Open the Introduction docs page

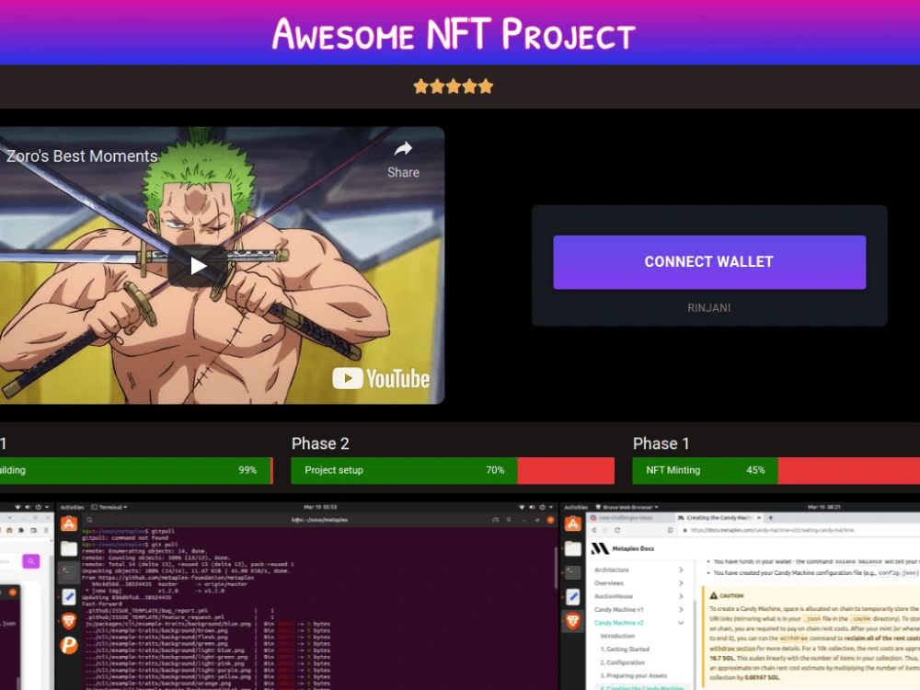617,636
